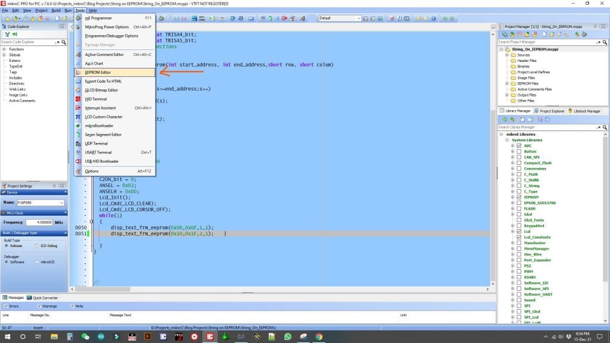Viewport: 610px width, 343px height.
Task: Toggle the Errors filter checkbox
Action: pos(6,307)
